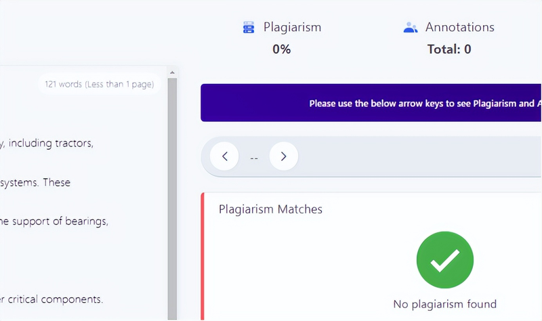
Task: Click the No plagiarism found message
Action: [x=444, y=304]
